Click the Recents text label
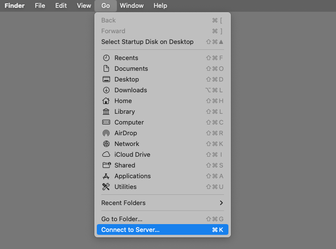 point(126,58)
